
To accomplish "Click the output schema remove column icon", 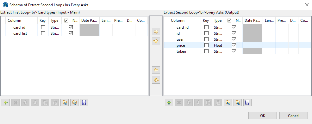I will point(178,103).
